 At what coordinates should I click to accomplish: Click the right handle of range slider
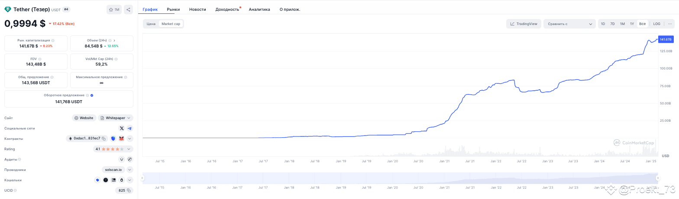[x=658, y=178]
